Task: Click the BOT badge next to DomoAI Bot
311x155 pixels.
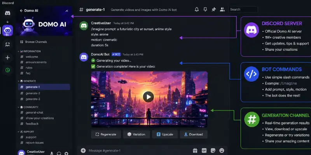Action: (116, 54)
